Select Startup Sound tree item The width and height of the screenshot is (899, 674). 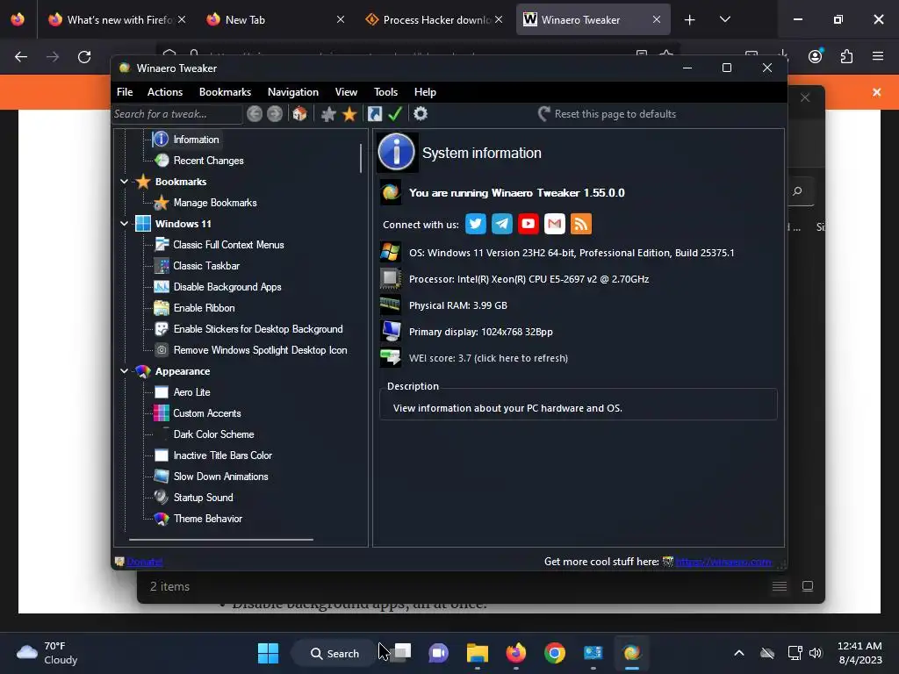[x=203, y=498]
